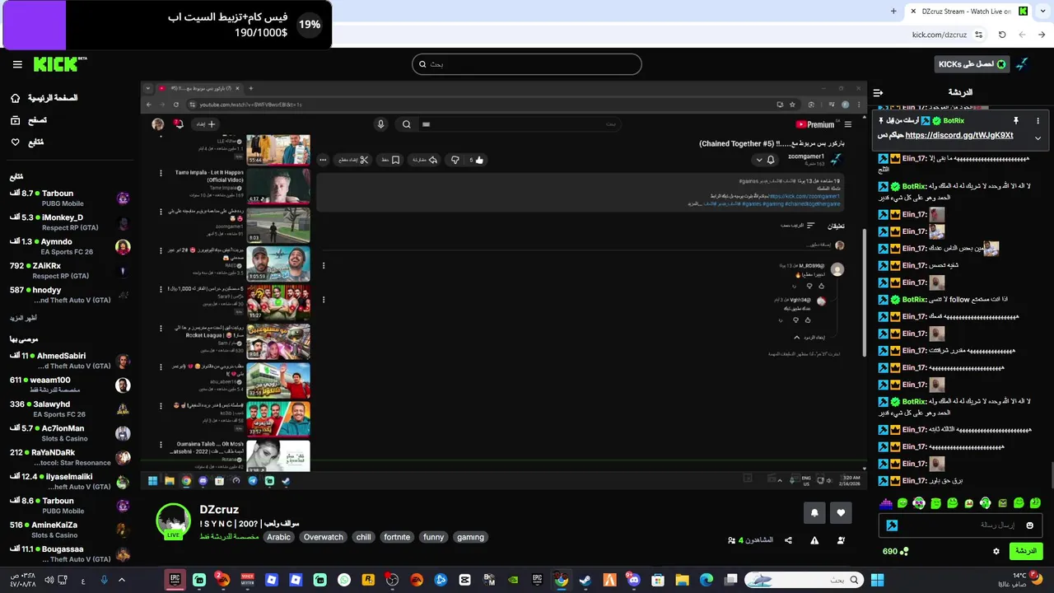The width and height of the screenshot is (1054, 593).
Task: Expand system tray hidden icons chevron
Action: pos(122,580)
